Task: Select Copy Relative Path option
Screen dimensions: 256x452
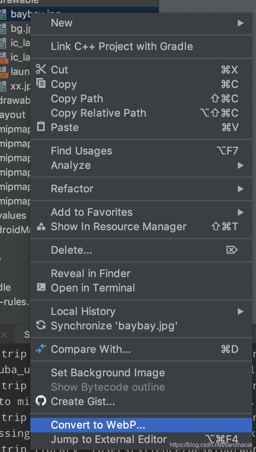Action: [98, 113]
